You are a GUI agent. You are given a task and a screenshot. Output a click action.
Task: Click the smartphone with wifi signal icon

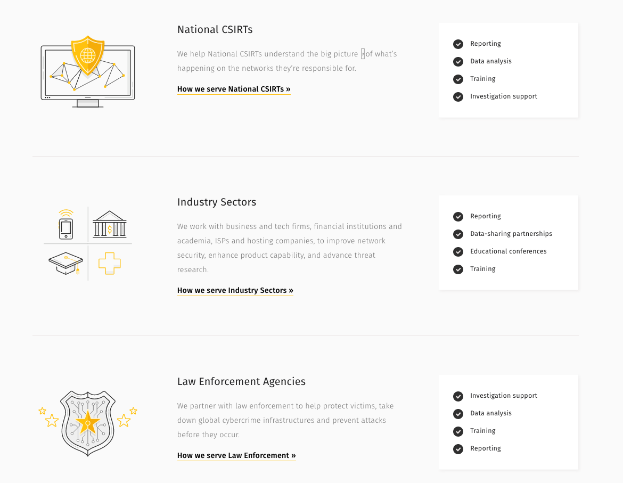tap(66, 225)
